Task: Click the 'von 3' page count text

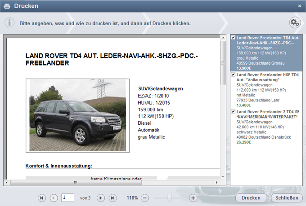Action: click(85, 198)
